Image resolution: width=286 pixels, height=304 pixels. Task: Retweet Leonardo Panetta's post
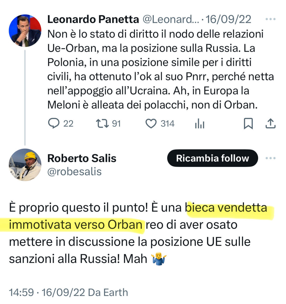(102, 124)
